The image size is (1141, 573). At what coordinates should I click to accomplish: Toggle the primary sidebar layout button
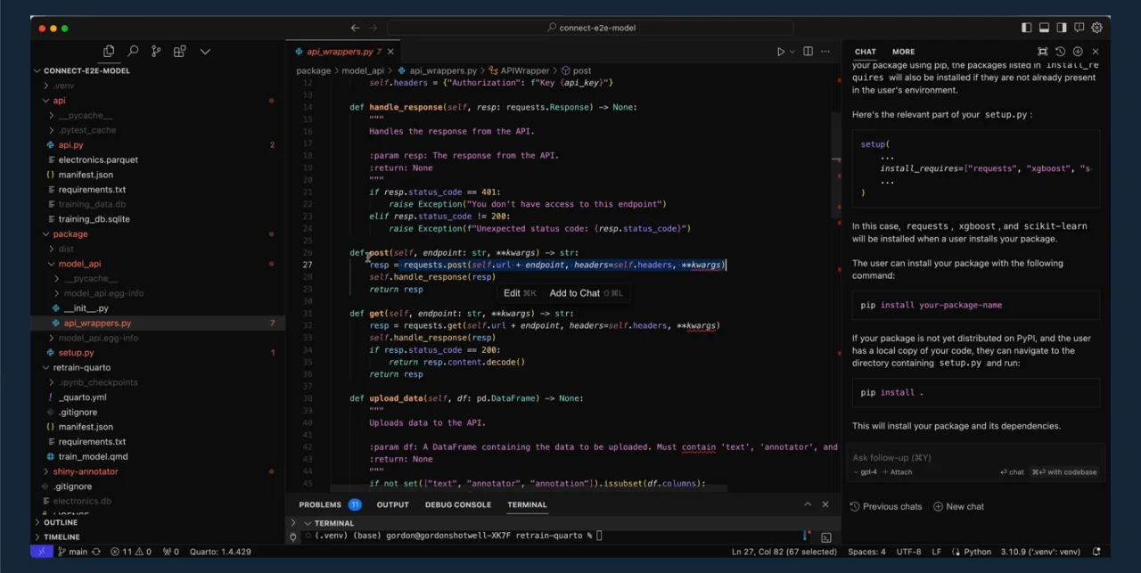click(1027, 28)
